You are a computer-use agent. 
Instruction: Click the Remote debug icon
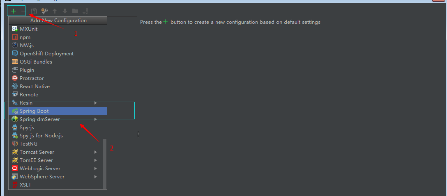click(x=15, y=95)
